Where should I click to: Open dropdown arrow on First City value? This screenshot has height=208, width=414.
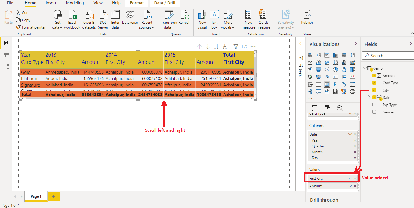click(x=350, y=179)
